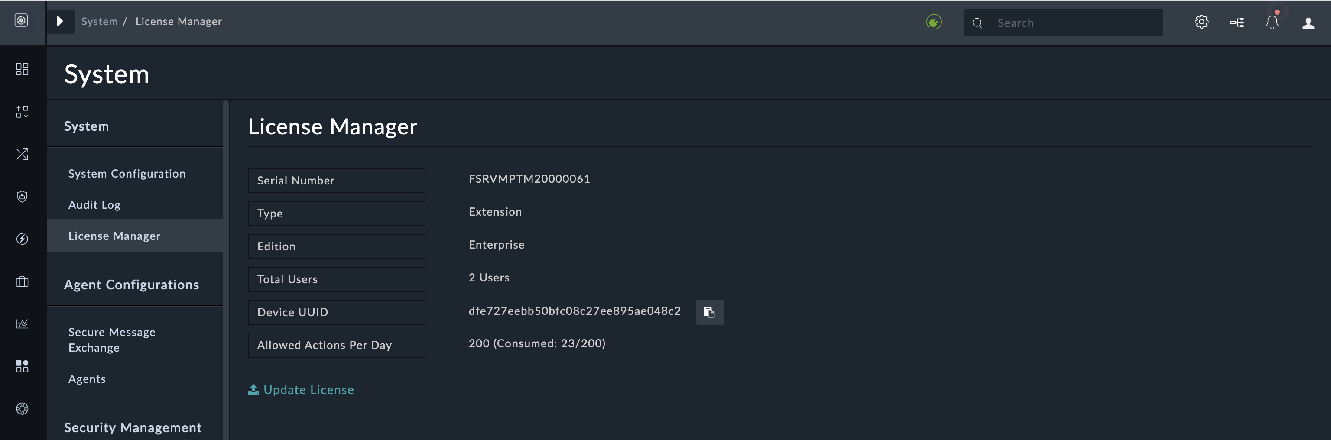Open the automation shuffle icon in sidebar
This screenshot has width=1331, height=440.
(x=22, y=153)
